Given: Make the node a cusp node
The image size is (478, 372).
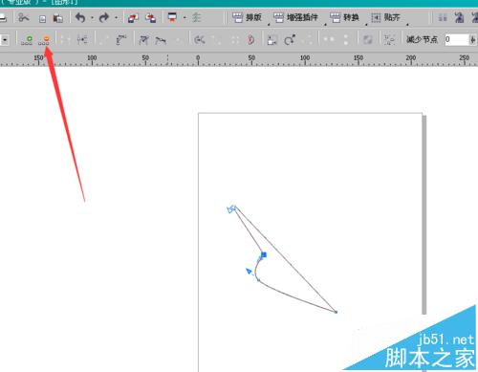Looking at the screenshot, I should click(143, 40).
